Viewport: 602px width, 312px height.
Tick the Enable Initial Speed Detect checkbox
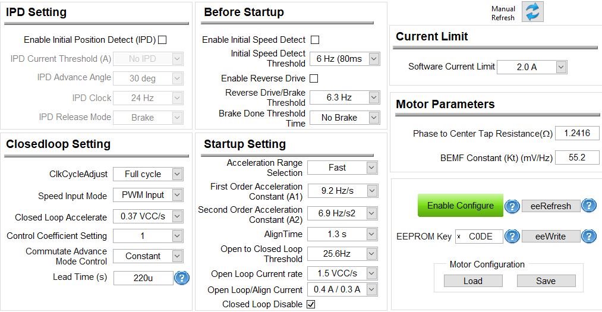click(315, 40)
